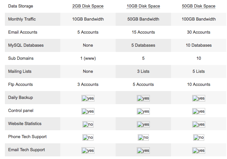Click the 2GB Disk Space link
This screenshot has width=227, height=159.
88,6
